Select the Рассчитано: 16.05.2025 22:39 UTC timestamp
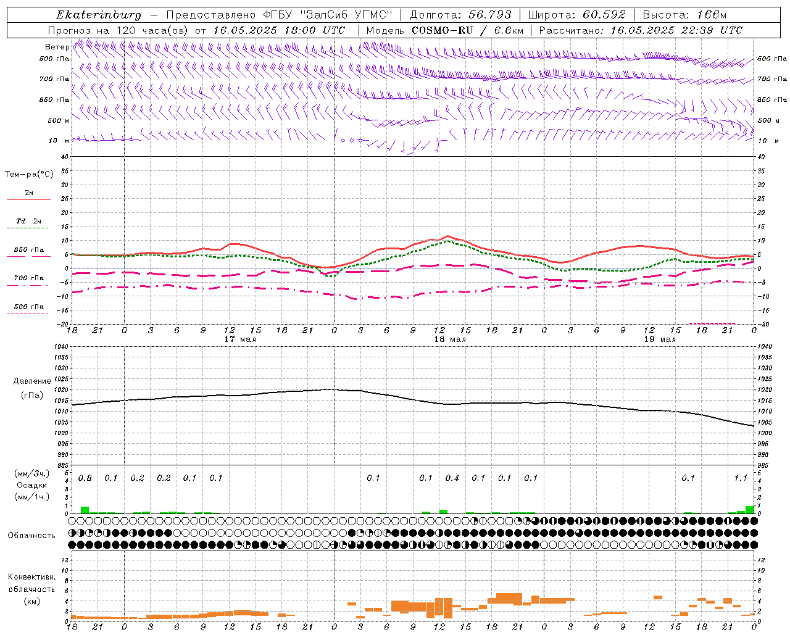 tap(641, 30)
